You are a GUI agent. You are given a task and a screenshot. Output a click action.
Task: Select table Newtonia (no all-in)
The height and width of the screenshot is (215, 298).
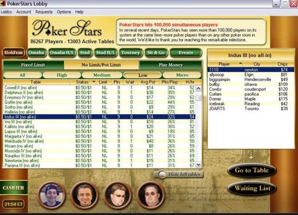click(99, 161)
